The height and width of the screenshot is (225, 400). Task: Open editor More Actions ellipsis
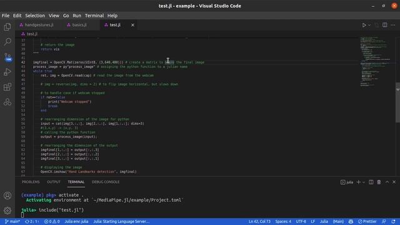pyautogui.click(x=393, y=25)
